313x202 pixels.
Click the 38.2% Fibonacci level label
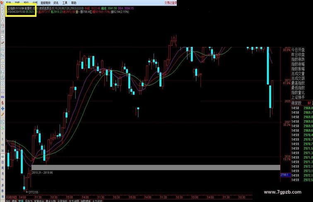287,125
